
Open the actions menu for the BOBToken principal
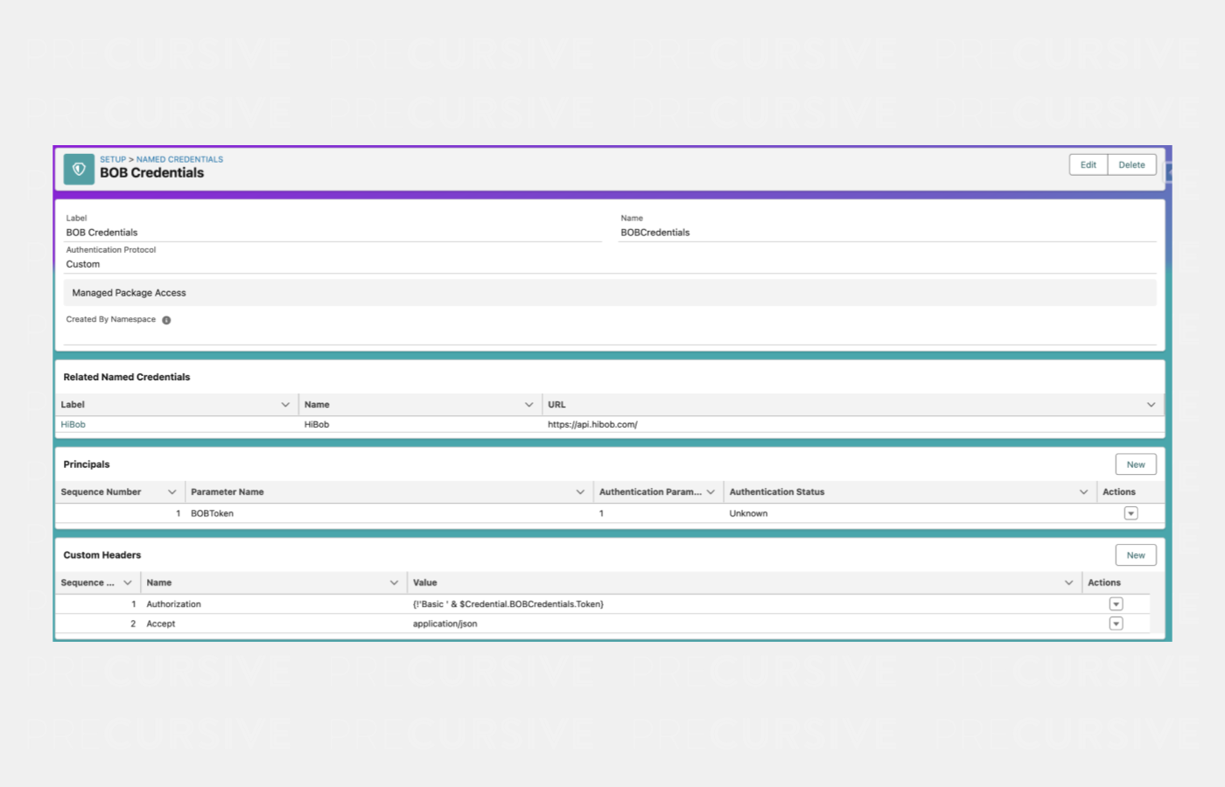click(1131, 513)
